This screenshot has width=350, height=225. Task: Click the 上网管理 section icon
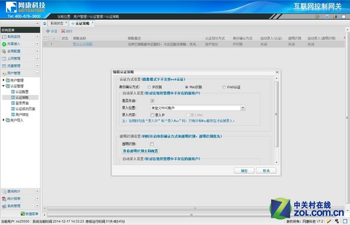click(x=4, y=59)
